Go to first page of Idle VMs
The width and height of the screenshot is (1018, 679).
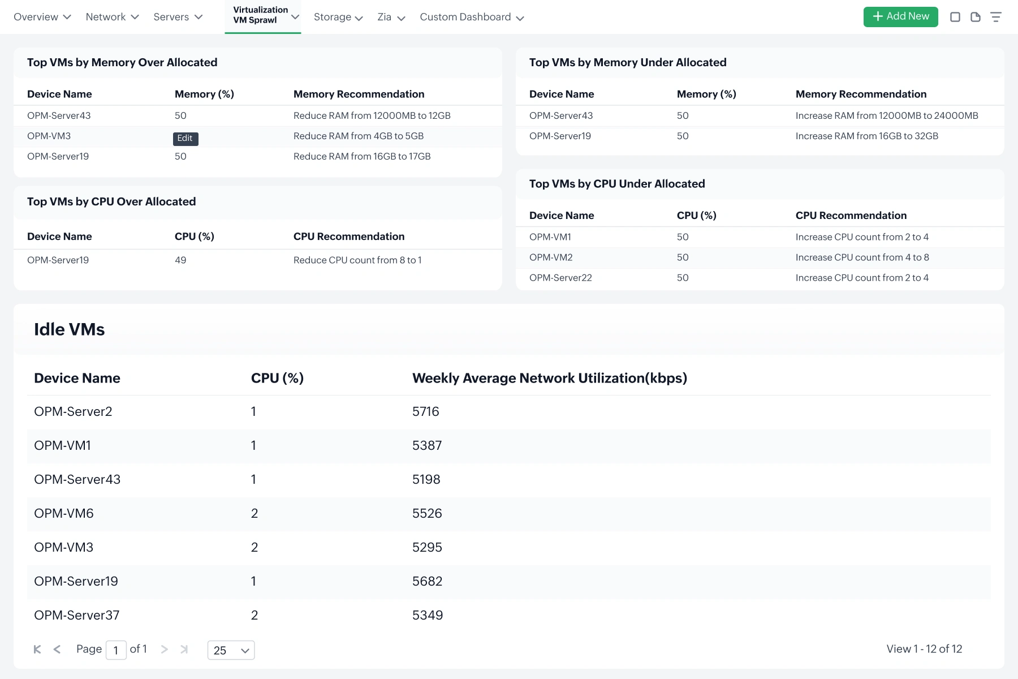pyautogui.click(x=37, y=650)
